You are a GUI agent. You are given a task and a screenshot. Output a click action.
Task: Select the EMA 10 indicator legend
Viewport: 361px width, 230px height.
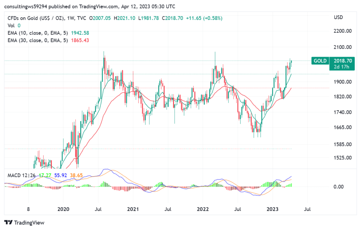pyautogui.click(x=38, y=33)
